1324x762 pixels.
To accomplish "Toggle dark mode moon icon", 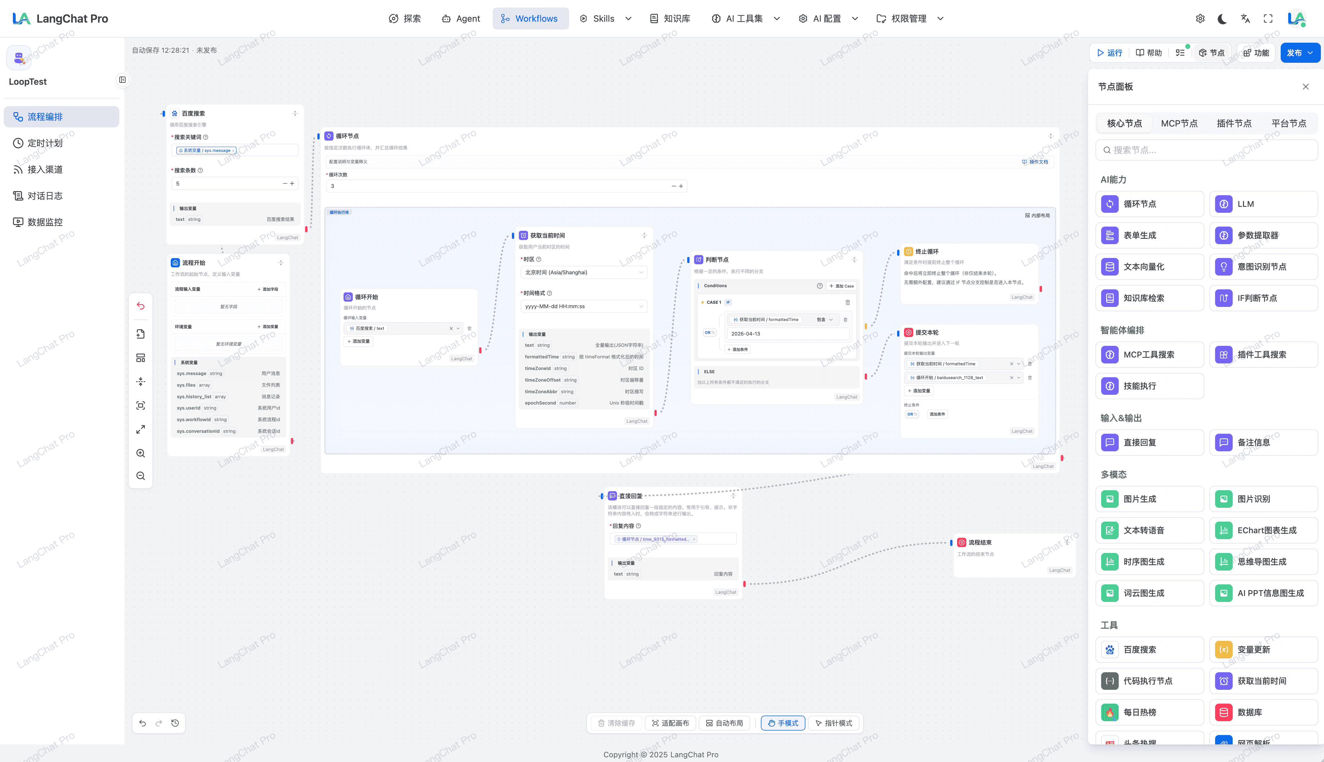I will (x=1223, y=19).
